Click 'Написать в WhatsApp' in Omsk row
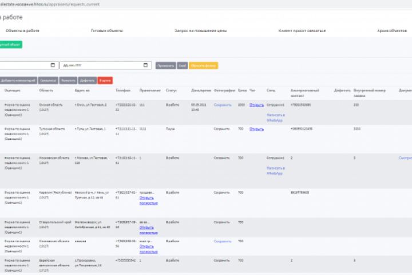Screen dimensions: 412x275 (275, 117)
